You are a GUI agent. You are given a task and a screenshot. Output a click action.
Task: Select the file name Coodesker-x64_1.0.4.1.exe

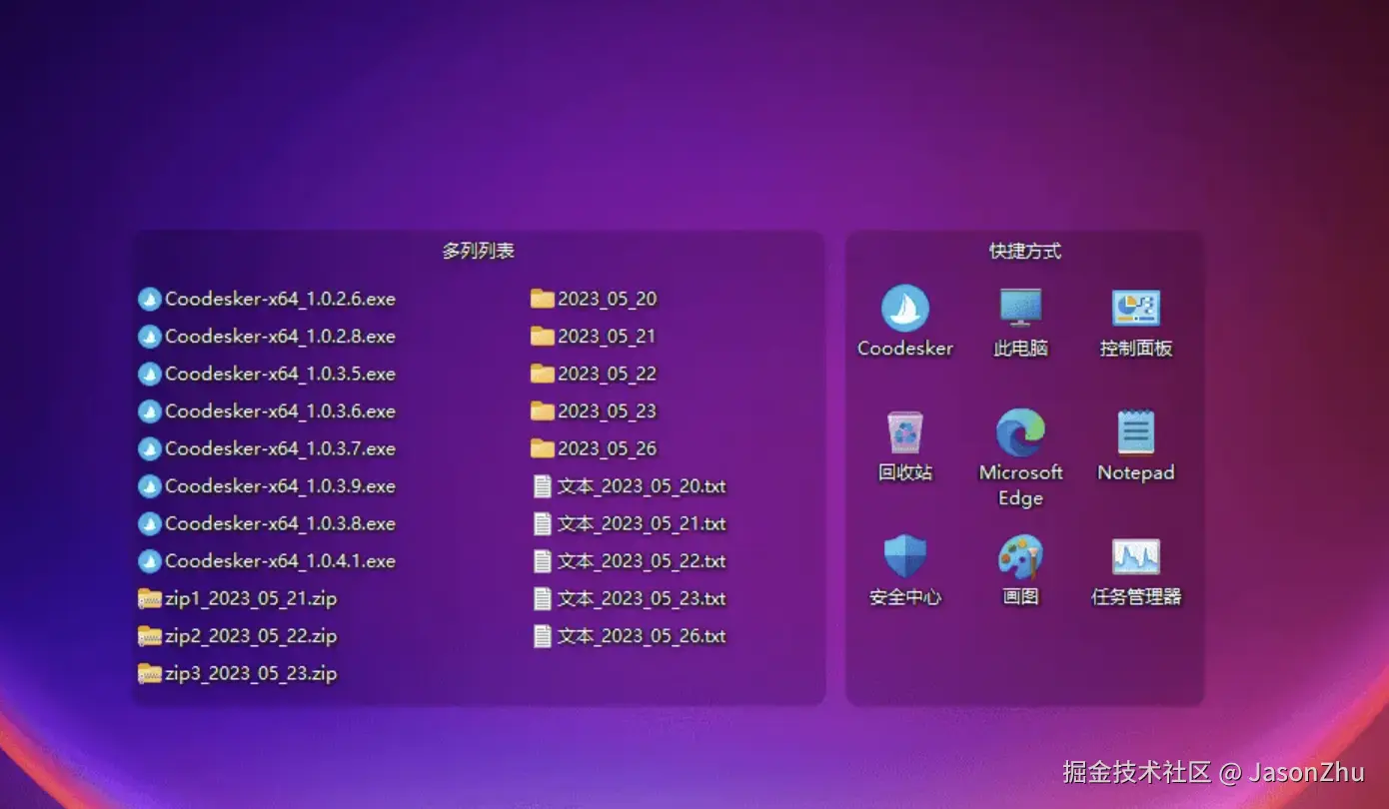(281, 561)
